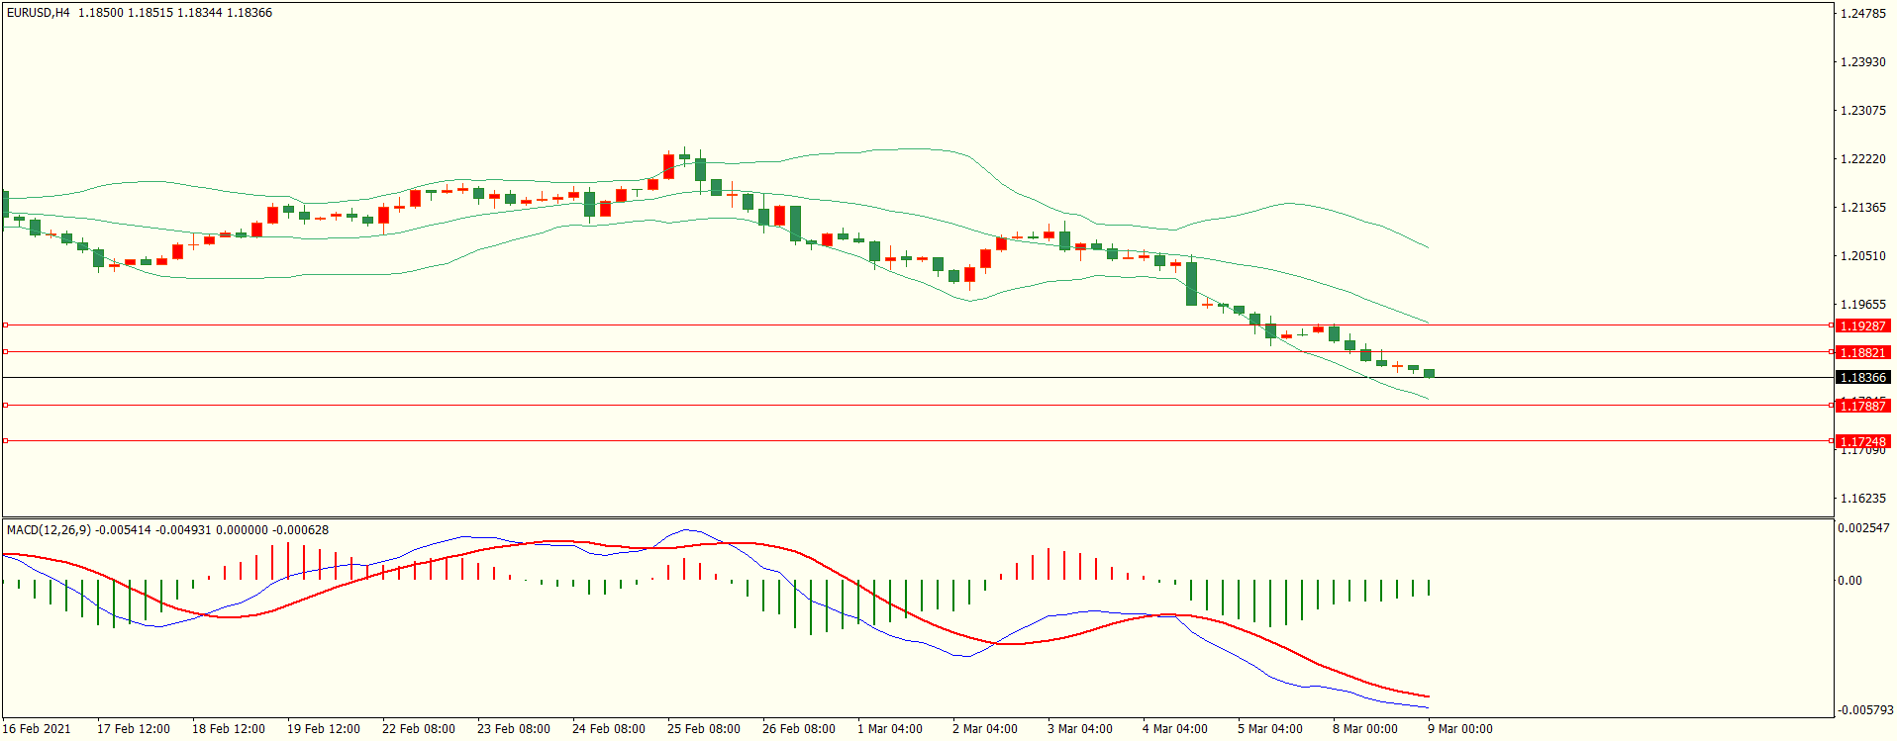The image size is (1897, 741).
Task: Select the 16 Feb 2021 date label
Action: pyautogui.click(x=37, y=729)
